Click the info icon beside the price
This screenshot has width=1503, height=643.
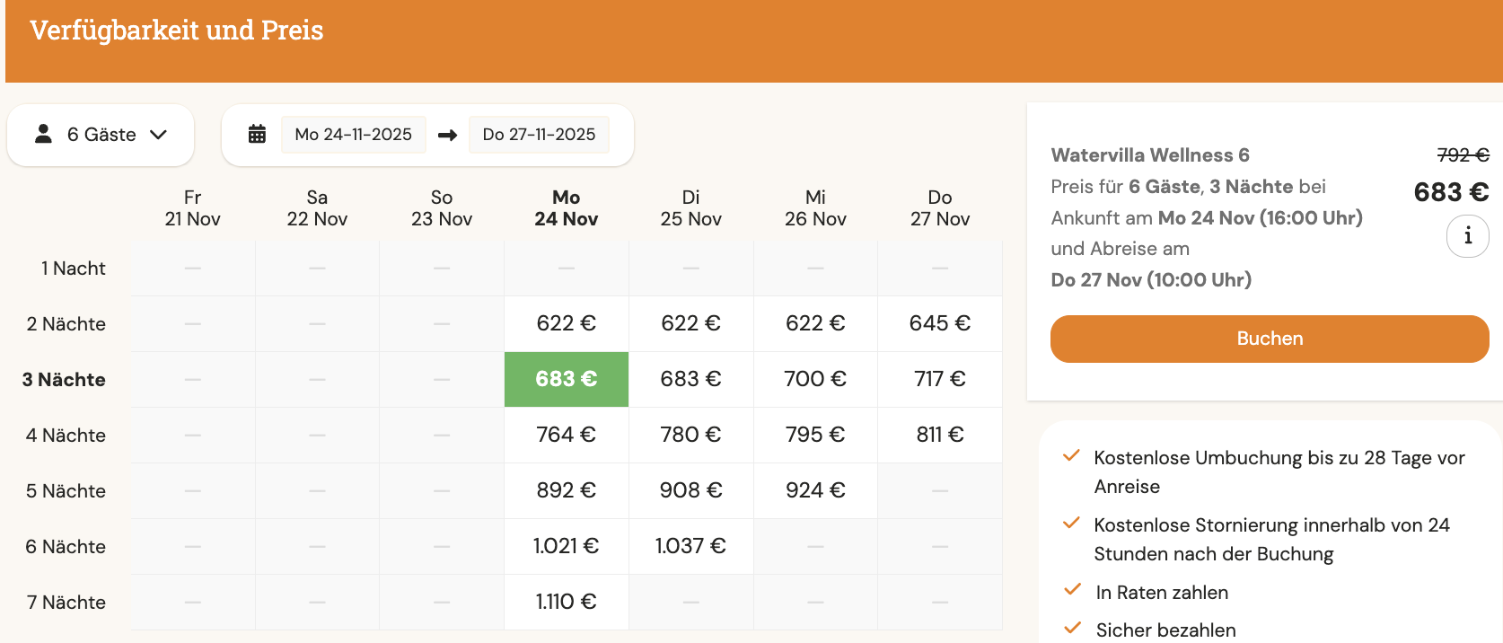[x=1467, y=236]
